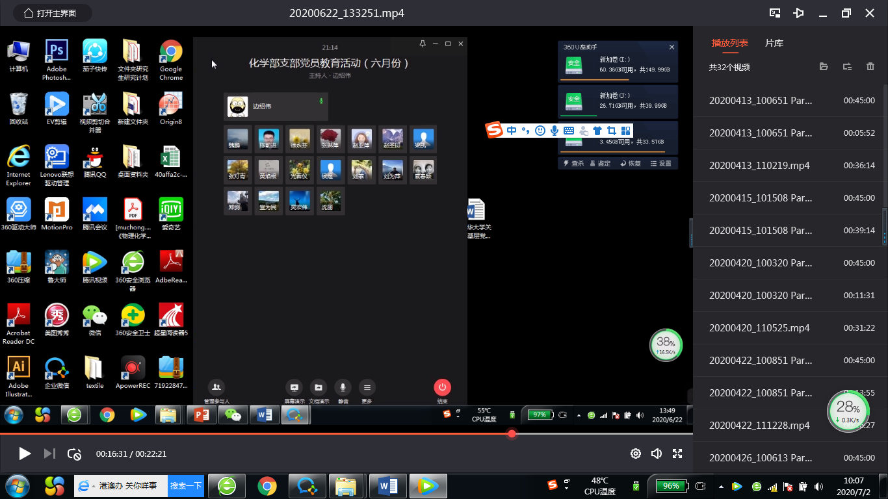Image resolution: width=888 pixels, height=499 pixels.
Task: Select the 播放列表 tab
Action: coord(730,43)
